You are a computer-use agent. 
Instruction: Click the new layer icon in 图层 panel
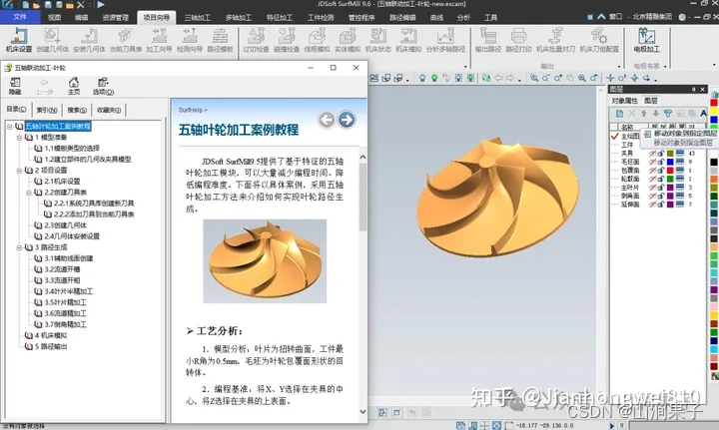(619, 113)
